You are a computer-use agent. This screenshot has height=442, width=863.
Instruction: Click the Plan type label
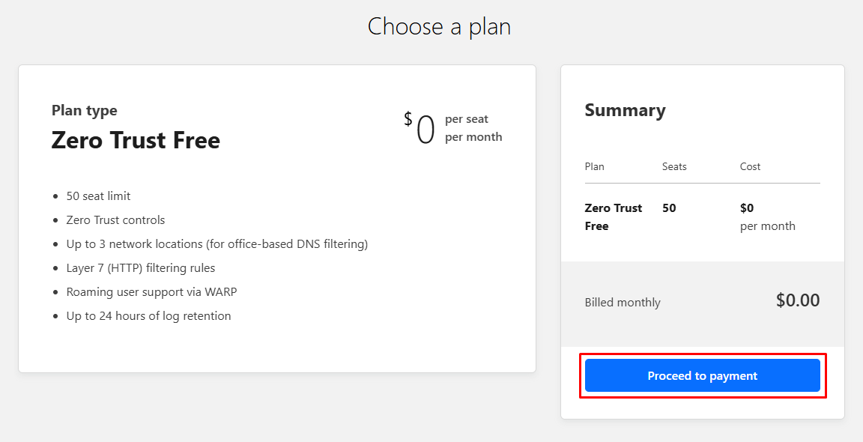tap(84, 111)
